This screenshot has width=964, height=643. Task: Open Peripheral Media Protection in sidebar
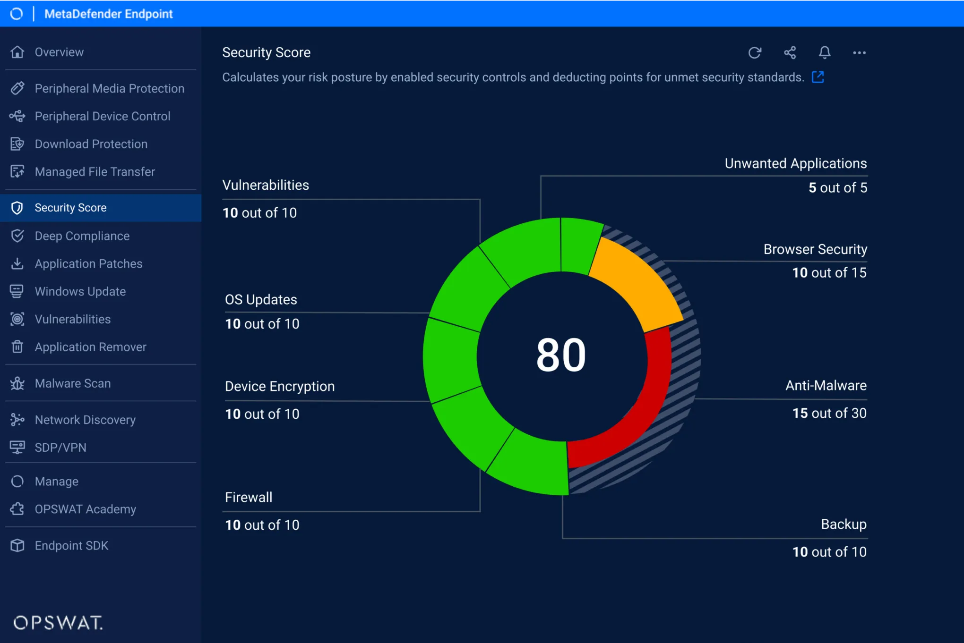(109, 88)
